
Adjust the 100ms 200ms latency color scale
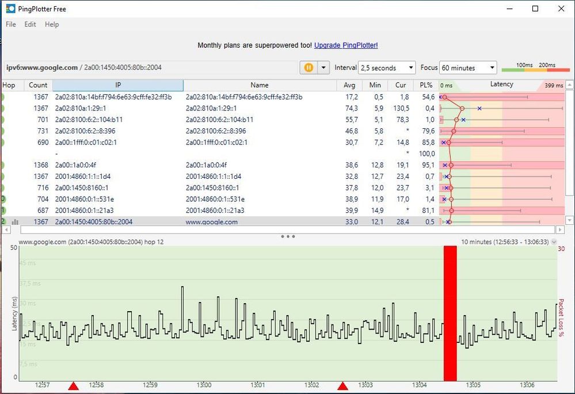point(535,67)
